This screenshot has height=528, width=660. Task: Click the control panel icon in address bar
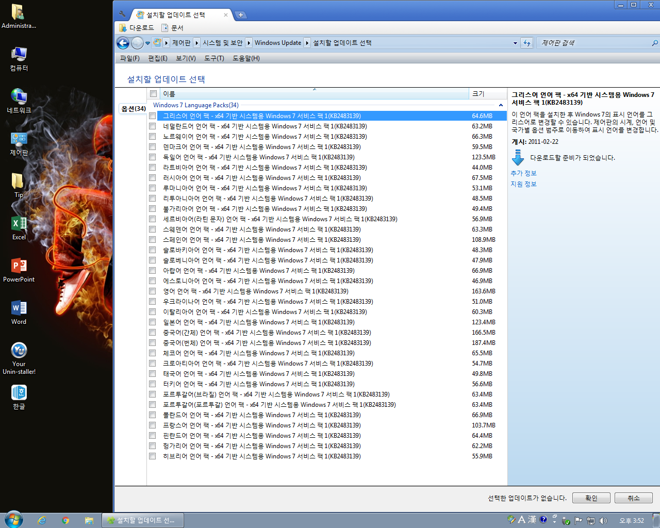(x=157, y=42)
